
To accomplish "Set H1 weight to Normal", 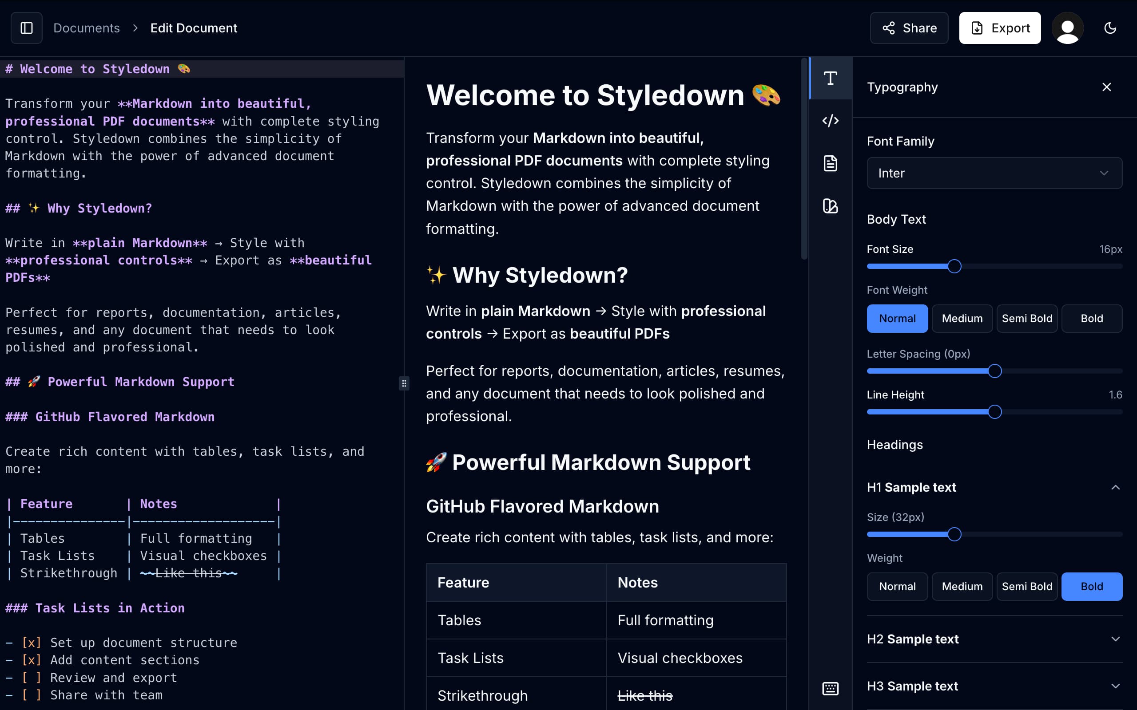I will [897, 587].
